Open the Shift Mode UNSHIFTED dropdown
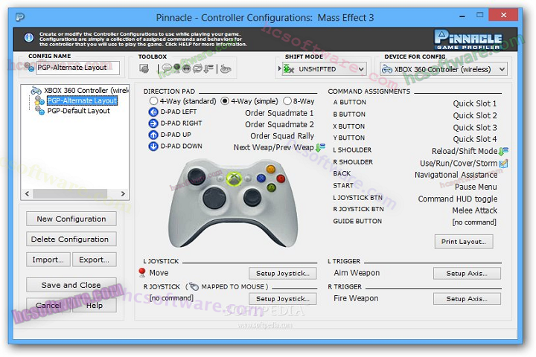The height and width of the screenshot is (357, 536). pos(325,69)
